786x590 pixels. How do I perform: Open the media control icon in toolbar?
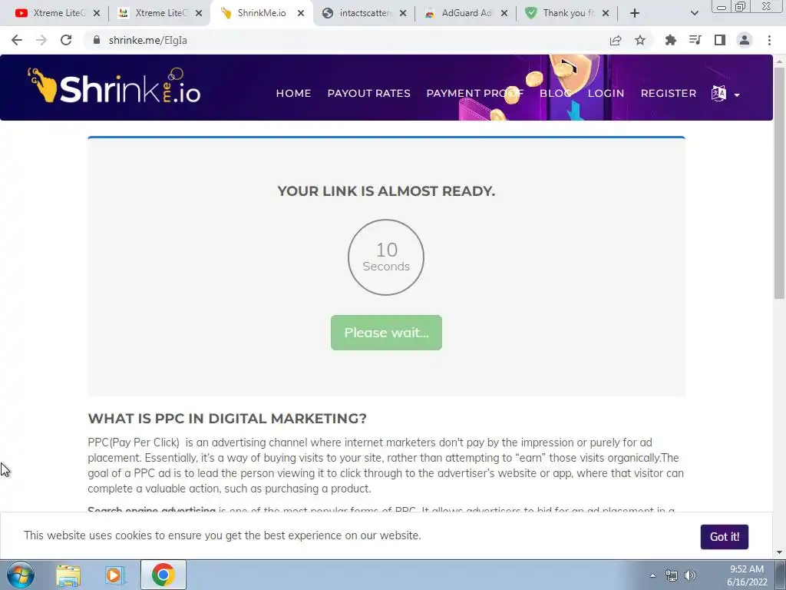695,40
